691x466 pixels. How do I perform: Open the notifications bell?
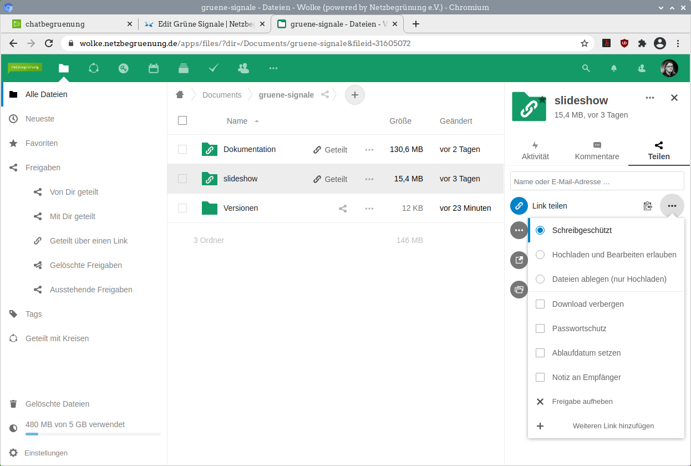[x=614, y=68]
